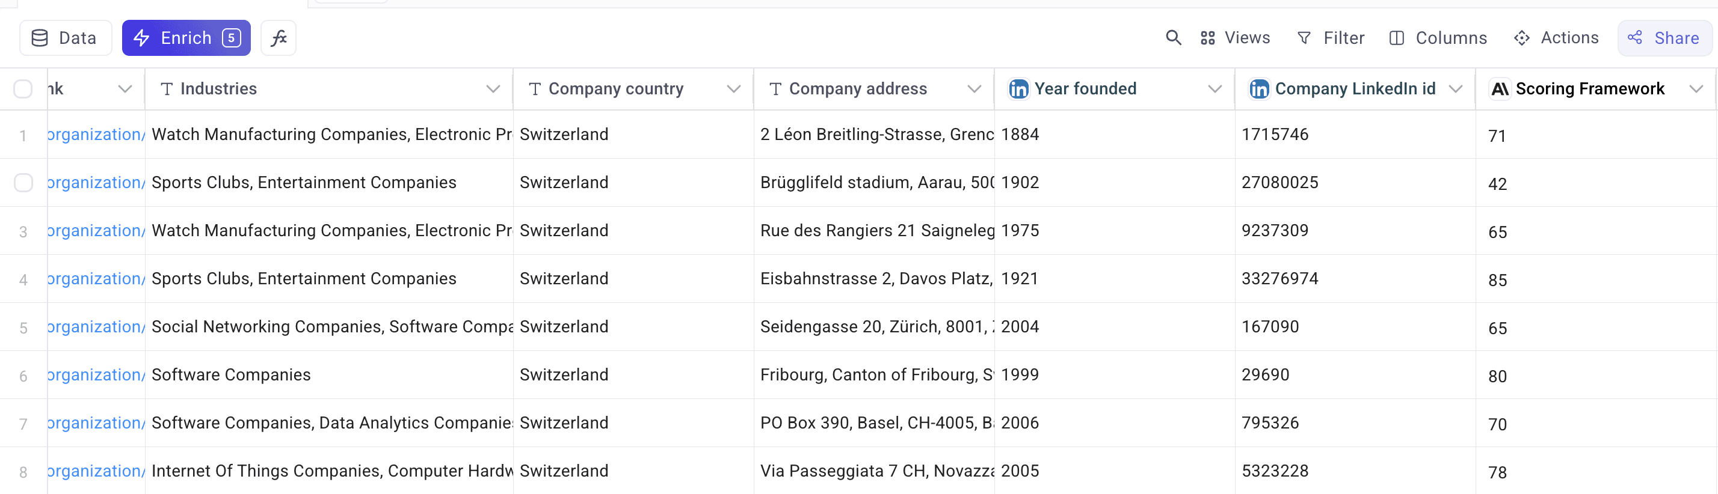The width and height of the screenshot is (1718, 494).
Task: Select the checkbox on row 1
Action: pos(23,134)
